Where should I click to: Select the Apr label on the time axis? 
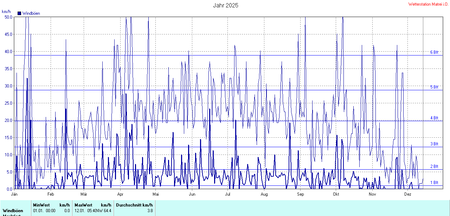point(120,194)
